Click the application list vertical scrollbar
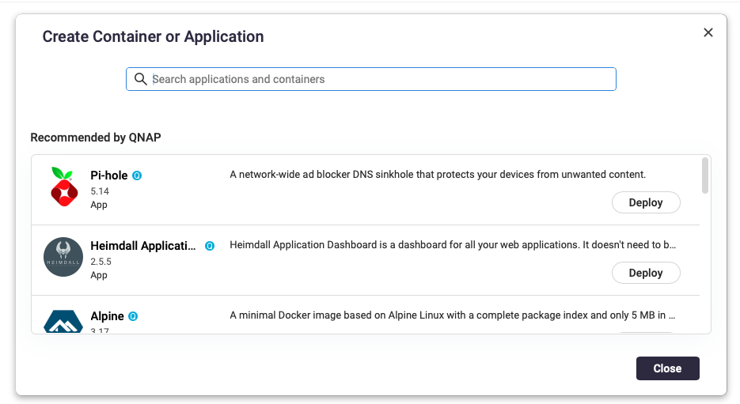 [704, 176]
